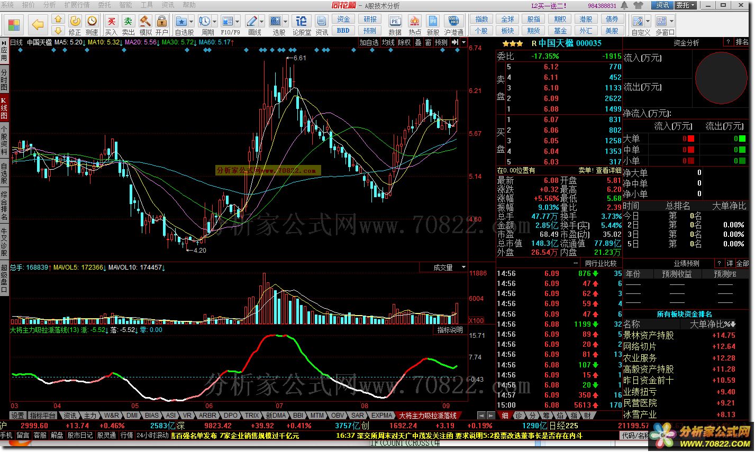The height and width of the screenshot is (452, 755).
Task: Open 测速 speed test clock icon
Action: (x=92, y=25)
